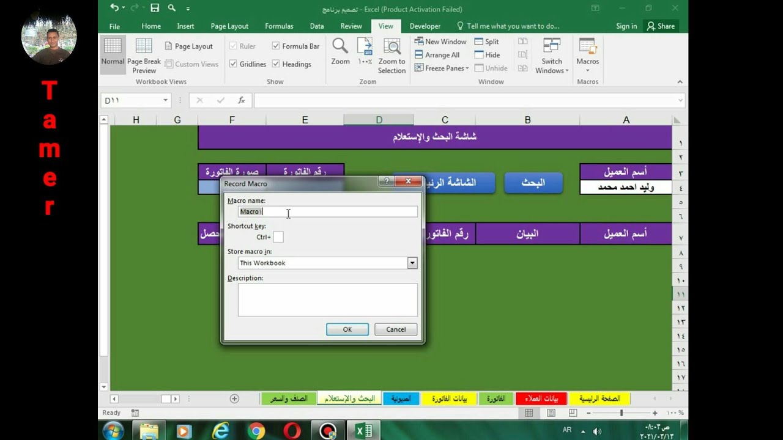Click OK in Record Macro dialog
This screenshot has height=440, width=783.
click(x=347, y=329)
